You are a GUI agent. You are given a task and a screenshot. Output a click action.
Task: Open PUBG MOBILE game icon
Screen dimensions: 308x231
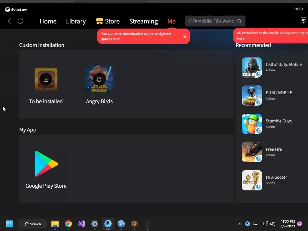click(252, 95)
